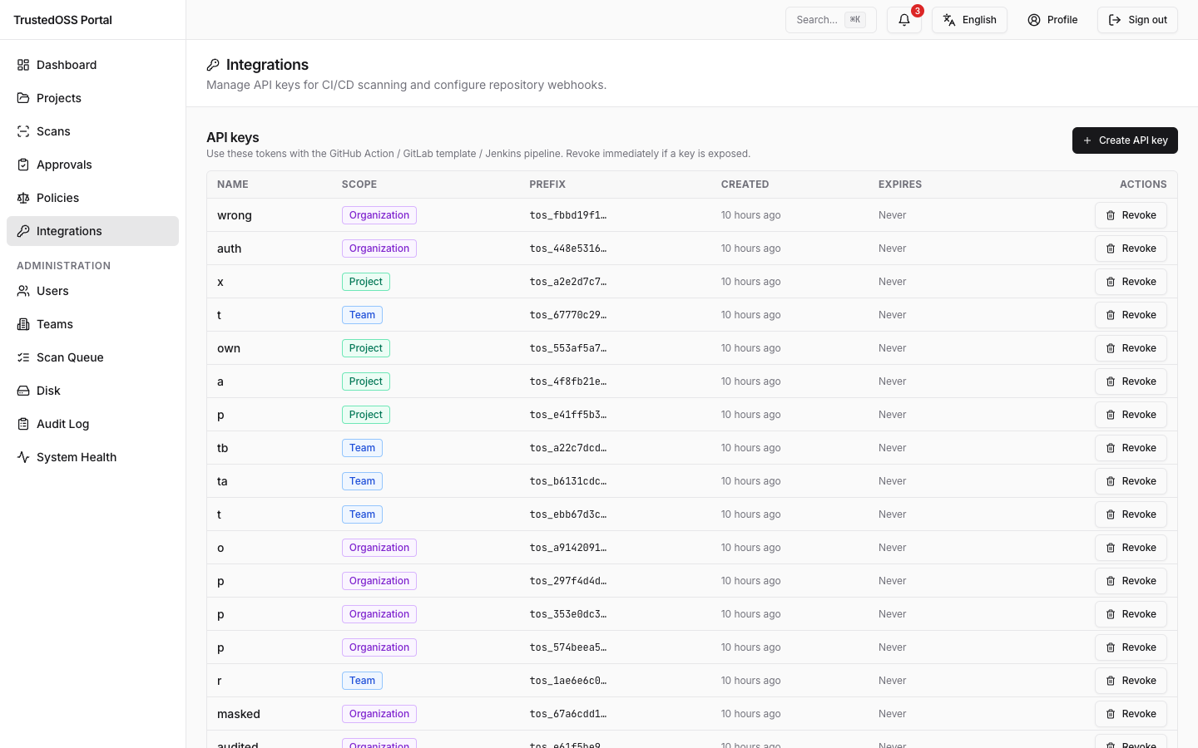Click the plus icon on Create API key
1198x748 pixels.
click(1087, 140)
